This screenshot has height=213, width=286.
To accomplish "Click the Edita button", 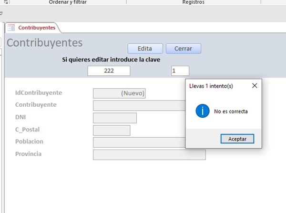I will coord(145,49).
